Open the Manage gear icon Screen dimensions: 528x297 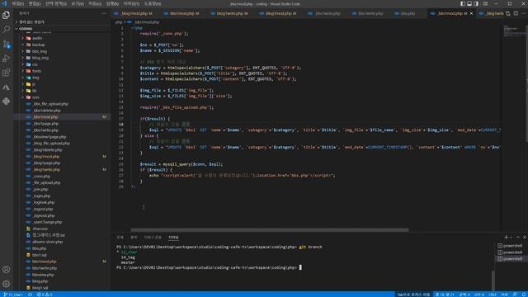point(6,284)
